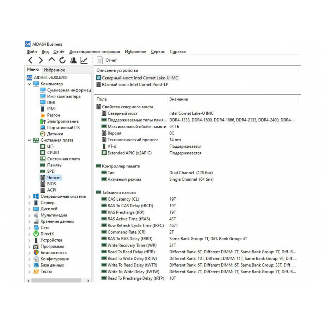Click the Операционная система Windows icon
The height and width of the screenshot is (324, 324).
point(36,196)
